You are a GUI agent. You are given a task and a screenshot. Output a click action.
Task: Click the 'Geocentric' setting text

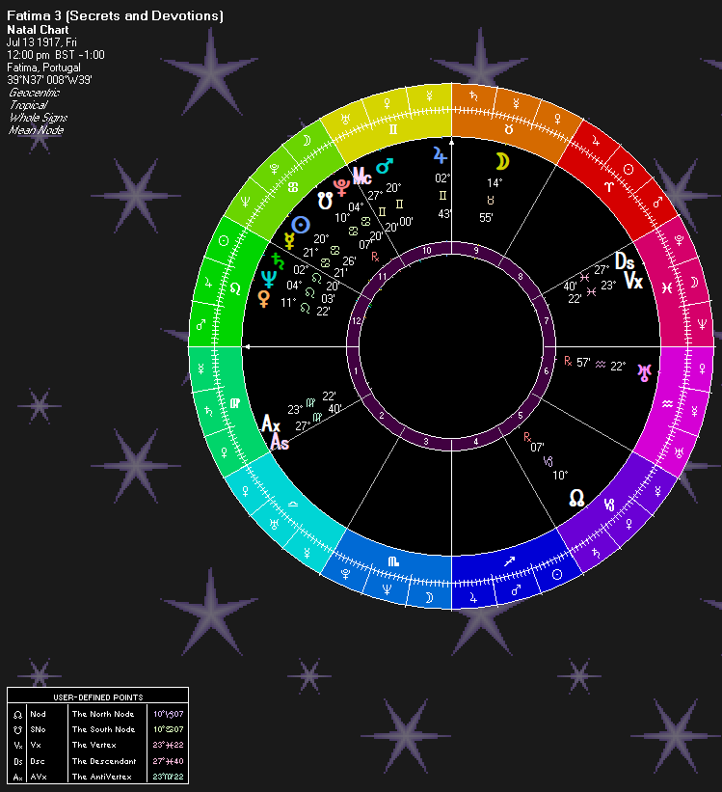(x=35, y=93)
